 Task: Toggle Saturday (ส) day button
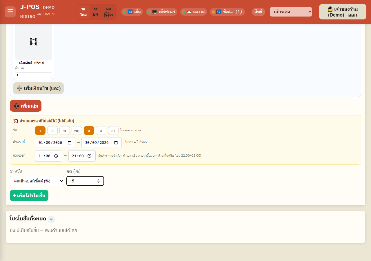pos(101,130)
